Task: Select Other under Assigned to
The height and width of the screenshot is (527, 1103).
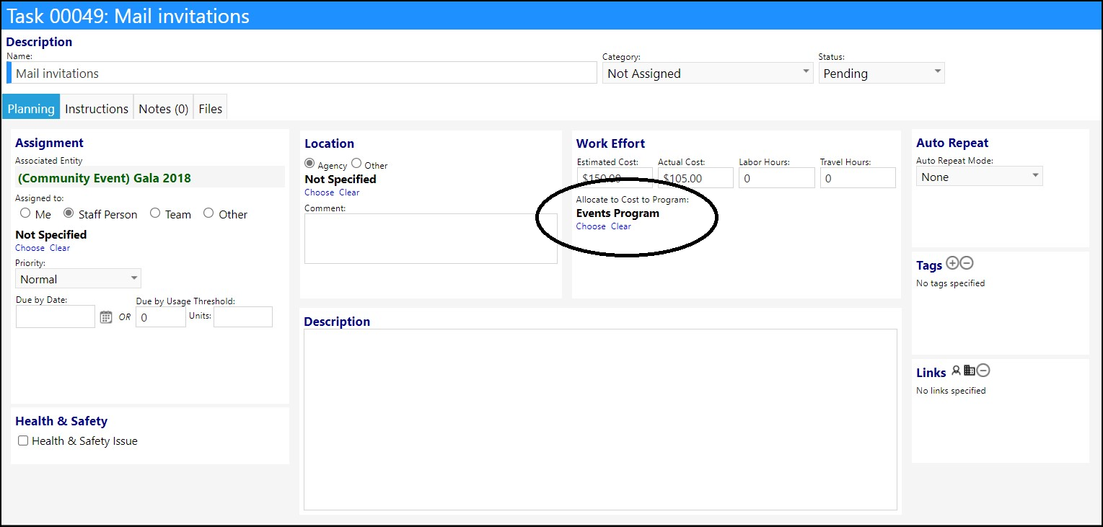Action: click(x=208, y=213)
